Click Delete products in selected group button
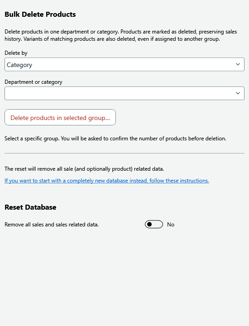Screen dimensions: 249x326 click(60, 117)
